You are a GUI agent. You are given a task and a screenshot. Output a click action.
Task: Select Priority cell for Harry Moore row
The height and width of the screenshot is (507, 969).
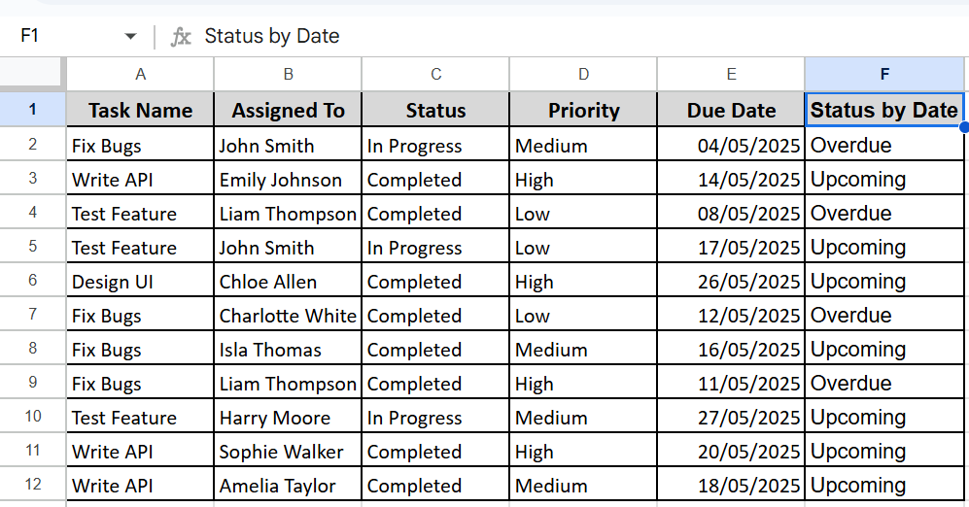(x=583, y=417)
